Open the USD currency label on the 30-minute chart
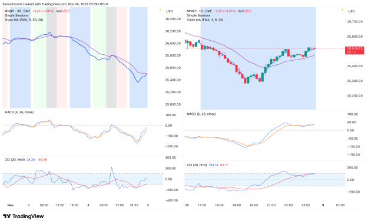368x224 pixels. (x=170, y=11)
